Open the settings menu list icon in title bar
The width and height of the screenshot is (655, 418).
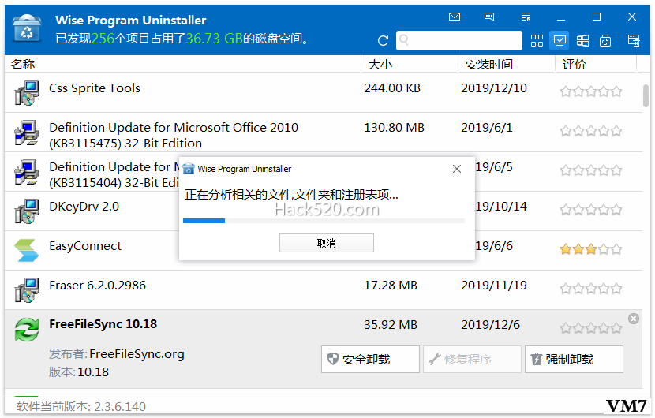(526, 17)
